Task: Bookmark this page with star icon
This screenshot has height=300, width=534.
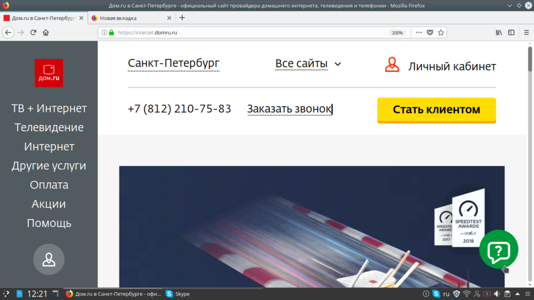Action: [441, 32]
